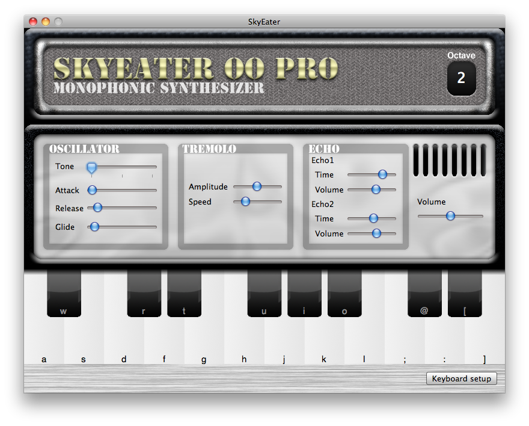Play the black key labeled @
The width and height of the screenshot is (529, 426).
[425, 293]
